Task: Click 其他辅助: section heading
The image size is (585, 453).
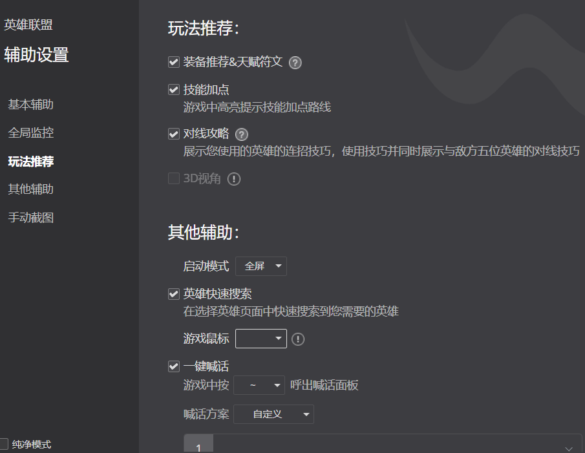Action: [204, 232]
